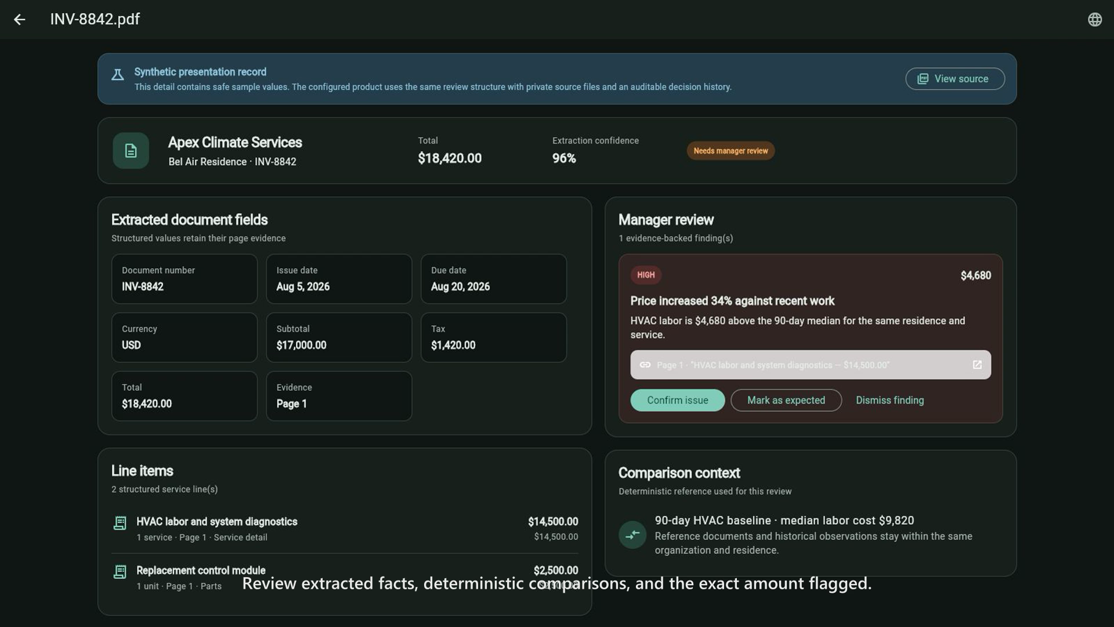
Task: Click 90-day HVAC baseline median labor cost
Action: (784, 521)
